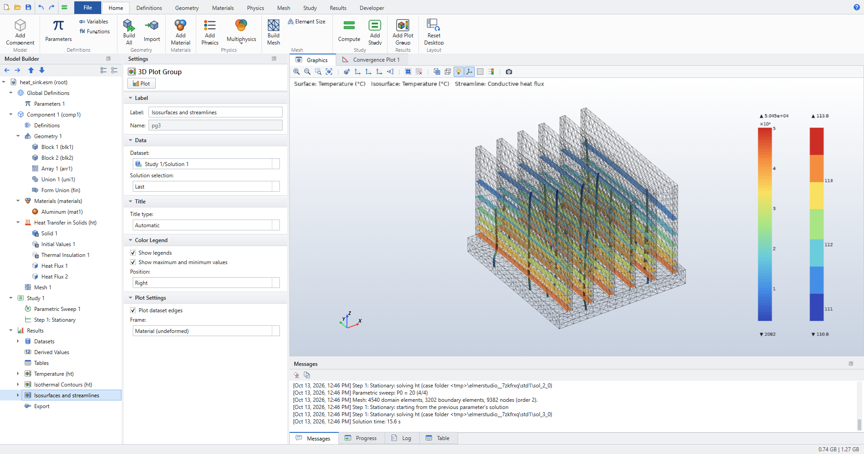Toggle the scene light bulb button
Image resolution: width=864 pixels, height=454 pixels.
click(x=459, y=72)
